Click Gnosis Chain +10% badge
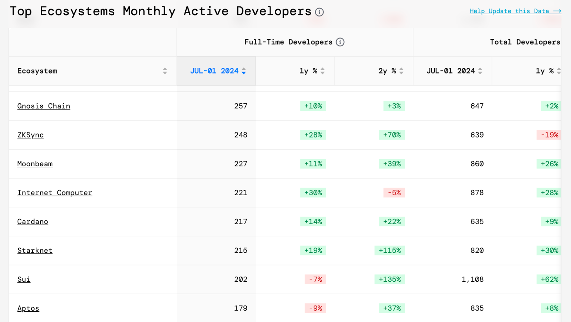 pyautogui.click(x=313, y=106)
